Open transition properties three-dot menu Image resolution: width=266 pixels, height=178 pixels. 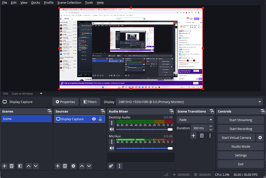(x=210, y=136)
